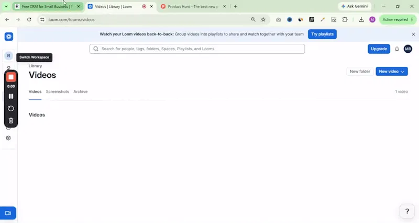Viewport: 419px width, 223px height.
Task: Click the camera extension icon
Action: click(279, 19)
